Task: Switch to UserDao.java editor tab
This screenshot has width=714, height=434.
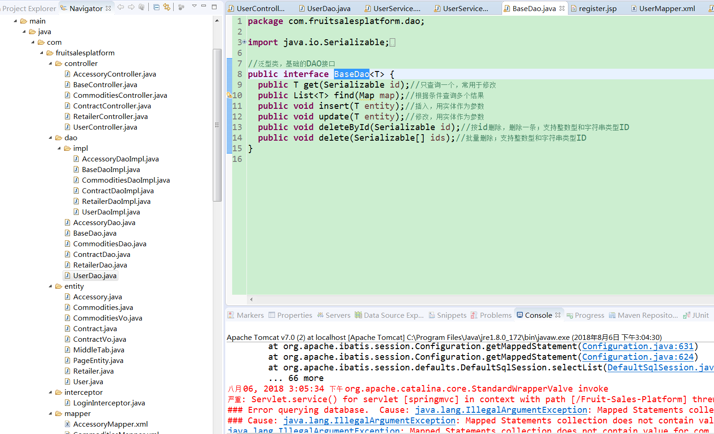Action: point(324,8)
